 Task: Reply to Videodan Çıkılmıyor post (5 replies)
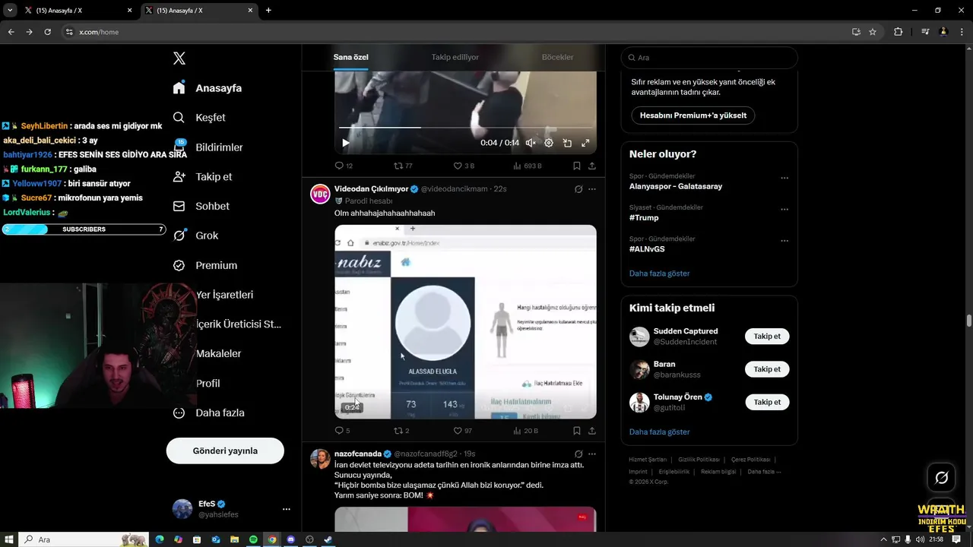coord(343,431)
